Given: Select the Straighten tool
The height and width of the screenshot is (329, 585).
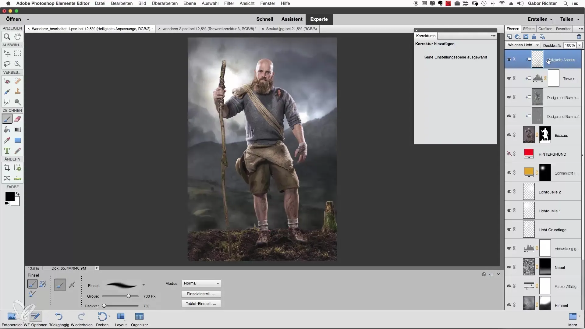Looking at the screenshot, I should point(18,178).
